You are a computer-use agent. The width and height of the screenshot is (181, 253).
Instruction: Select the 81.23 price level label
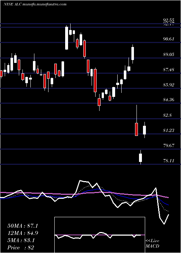point(169,130)
